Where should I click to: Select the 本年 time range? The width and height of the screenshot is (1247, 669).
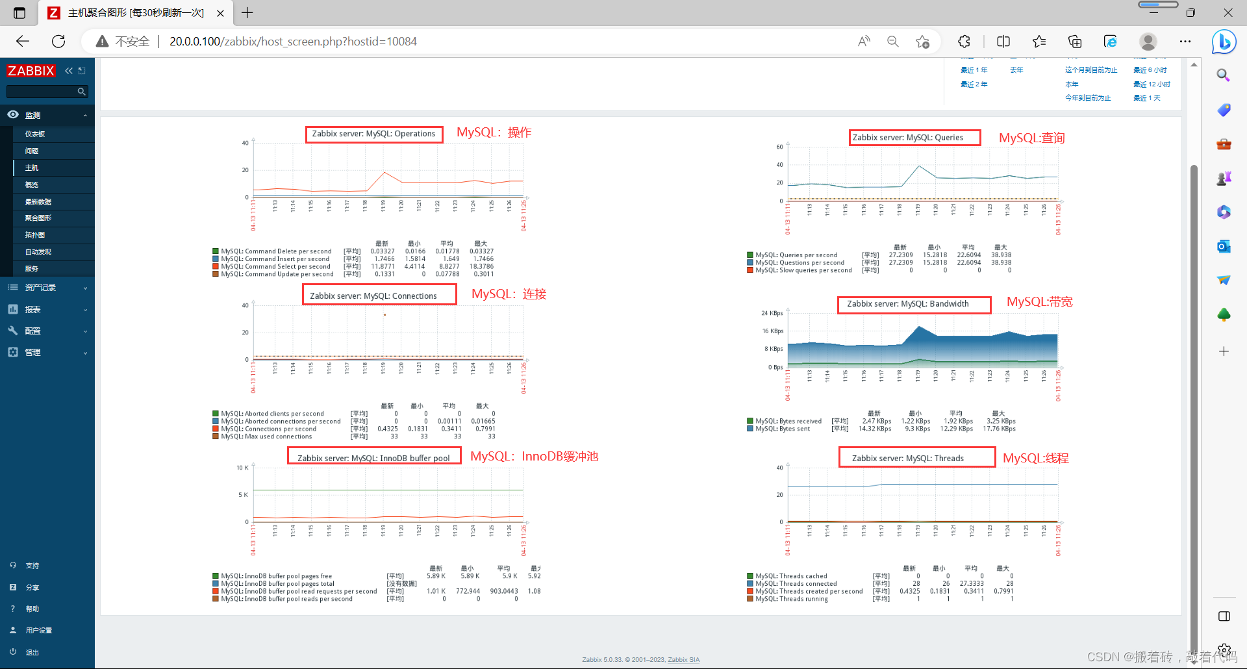click(x=1072, y=84)
